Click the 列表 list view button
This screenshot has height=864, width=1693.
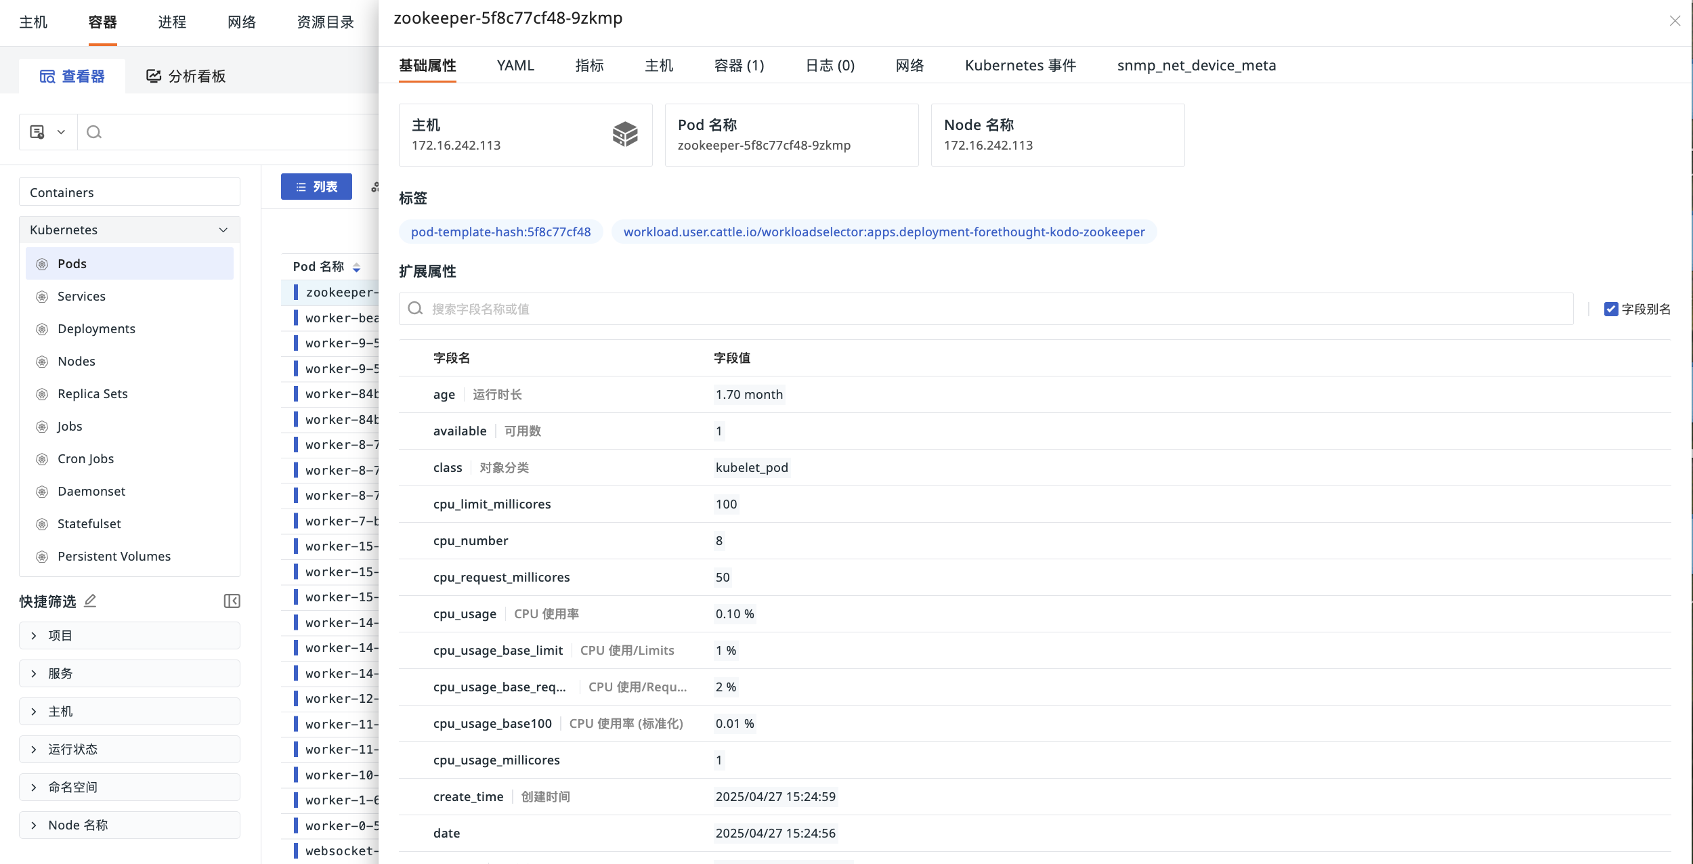point(316,187)
